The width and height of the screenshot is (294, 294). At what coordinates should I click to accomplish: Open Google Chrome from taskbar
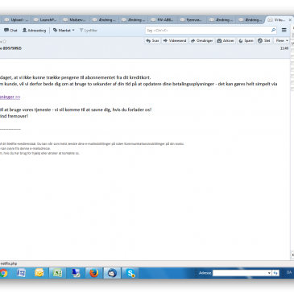coord(3,273)
